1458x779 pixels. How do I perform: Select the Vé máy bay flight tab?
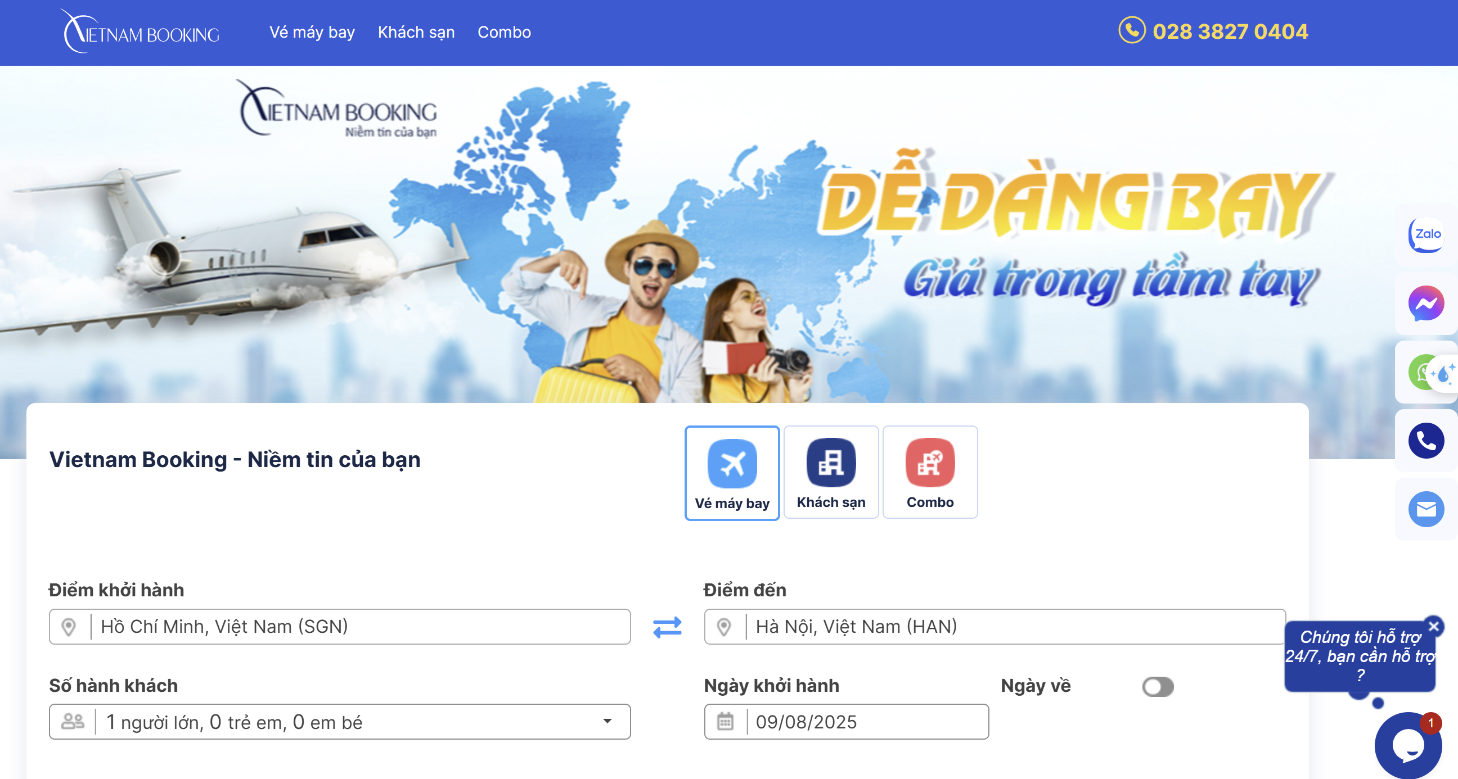click(x=732, y=473)
